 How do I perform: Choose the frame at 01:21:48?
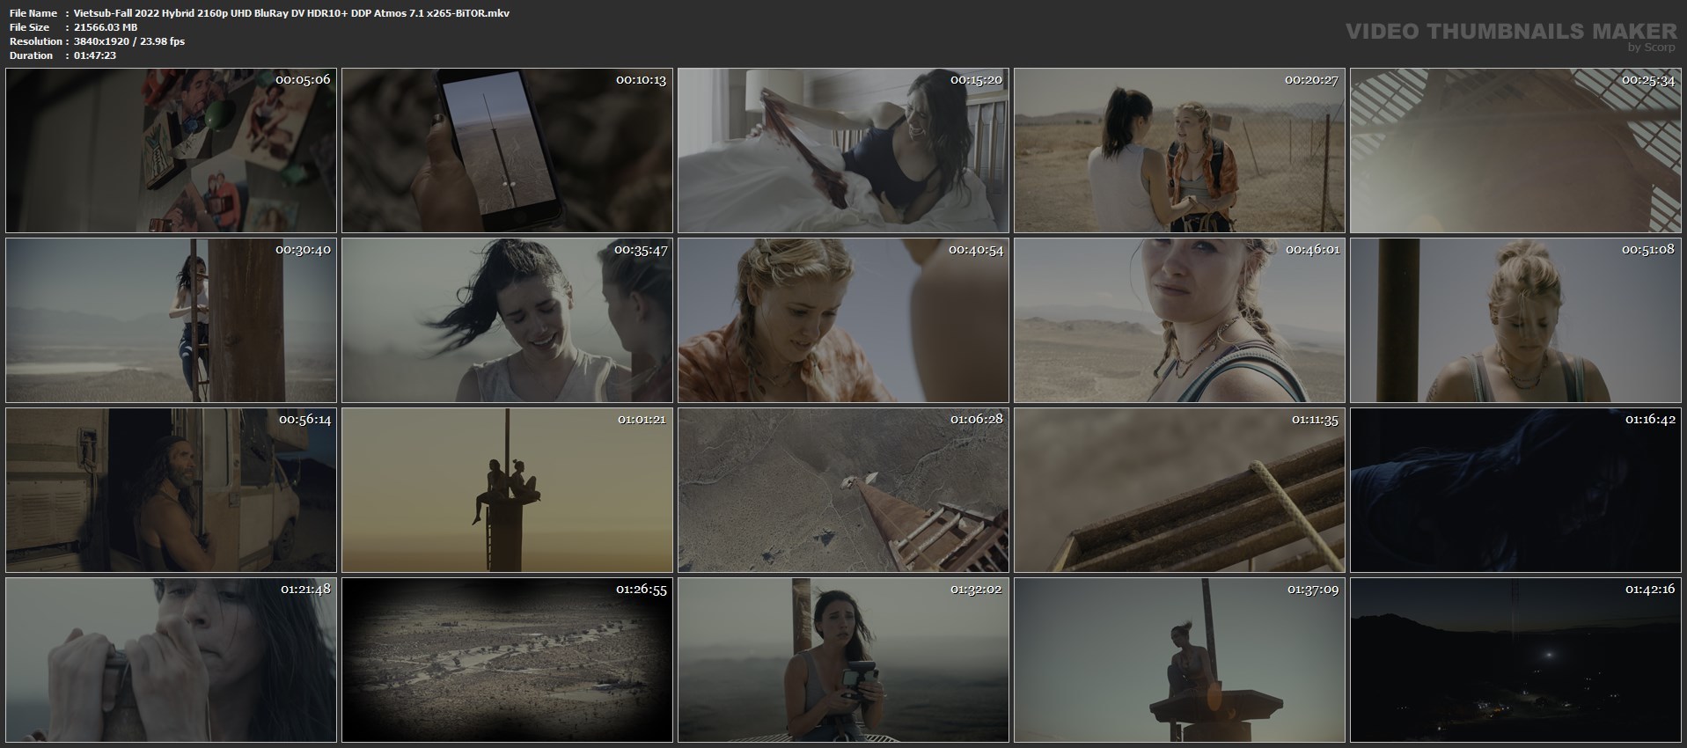[171, 660]
